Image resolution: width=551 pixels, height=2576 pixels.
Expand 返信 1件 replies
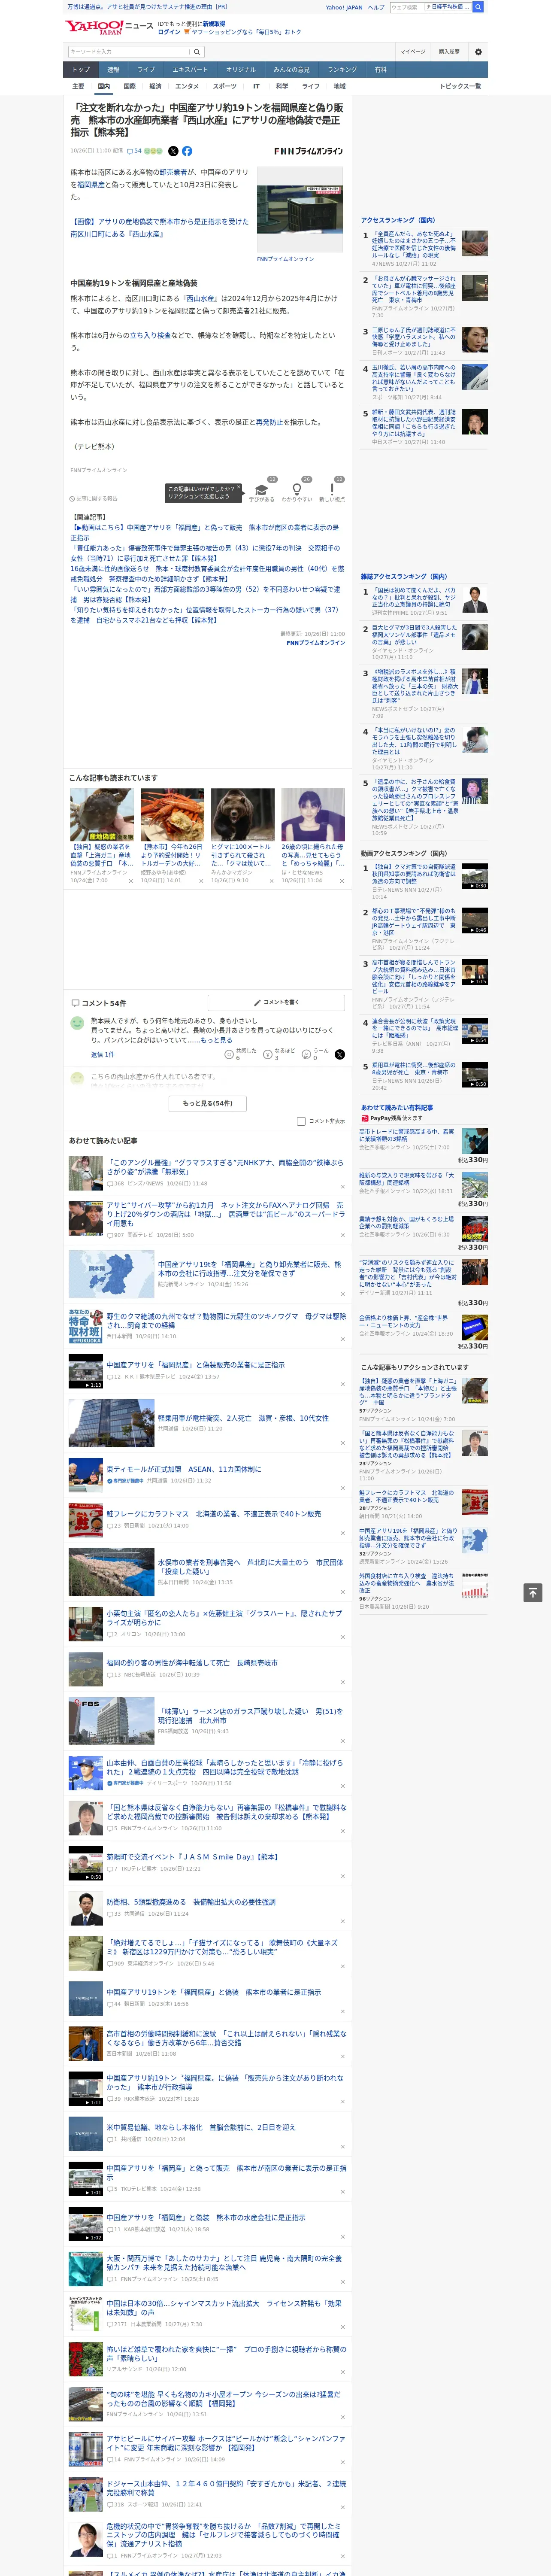(103, 1054)
